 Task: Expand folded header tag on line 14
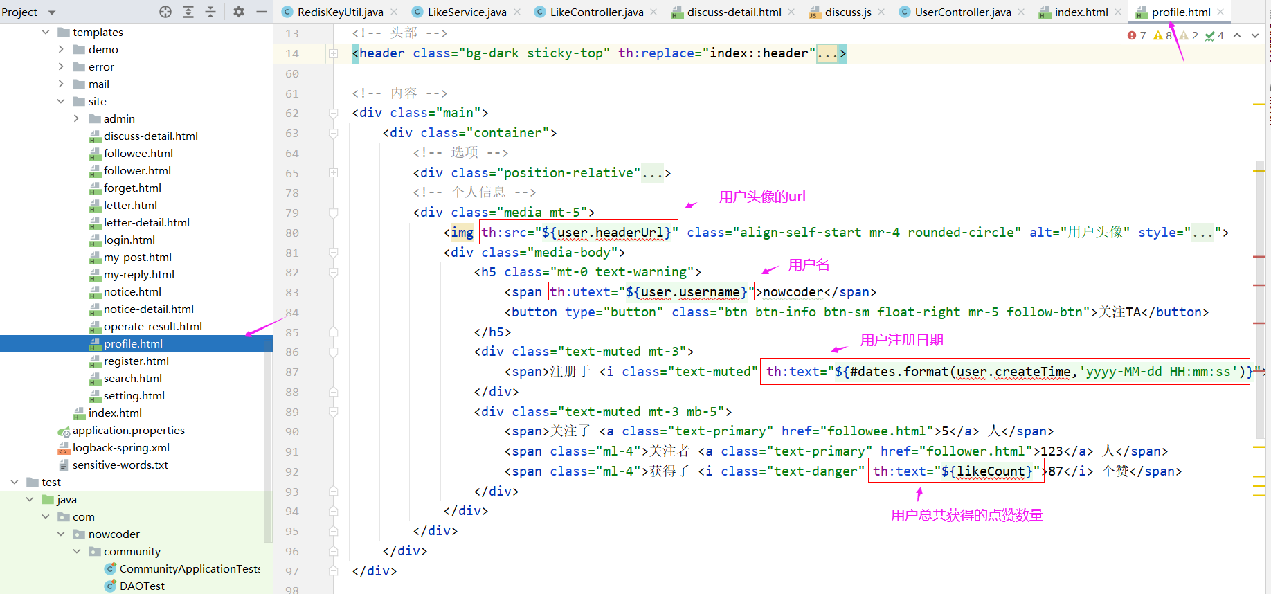click(x=333, y=53)
